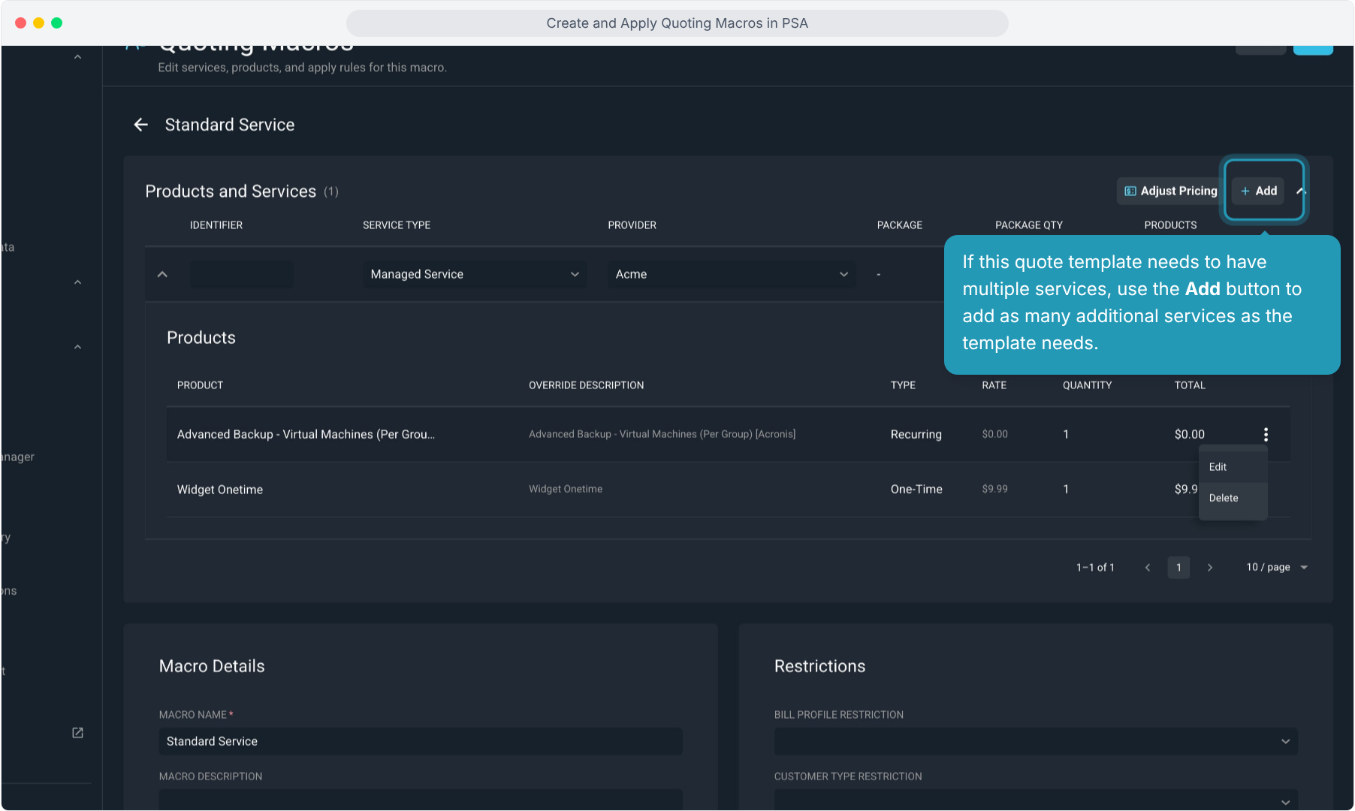Click the 1–1 of 1 pagination summary
1355x811 pixels.
click(x=1095, y=568)
